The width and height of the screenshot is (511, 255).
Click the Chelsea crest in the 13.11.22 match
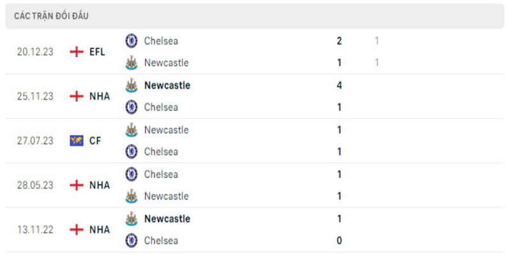[x=132, y=240]
